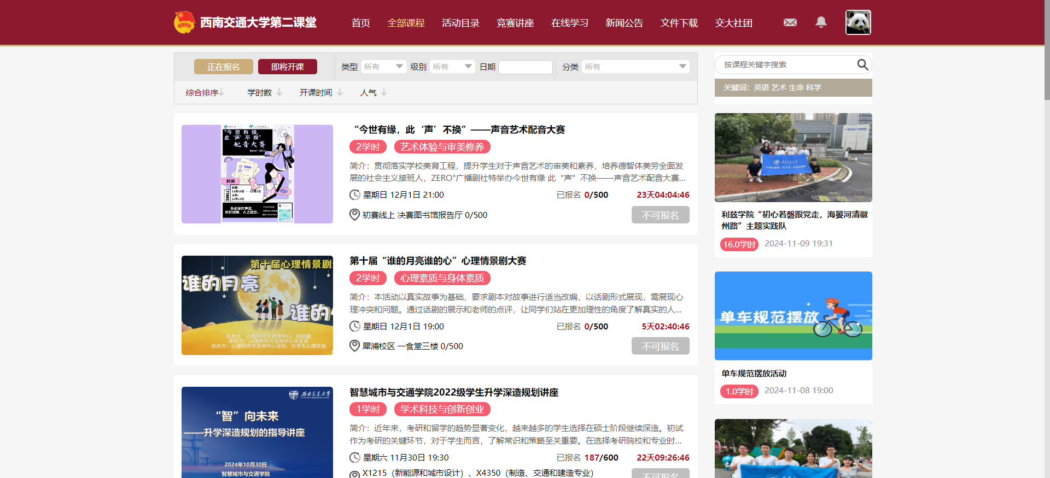The height and width of the screenshot is (478, 1050).
Task: Expand the 级别 dropdown
Action: point(452,67)
